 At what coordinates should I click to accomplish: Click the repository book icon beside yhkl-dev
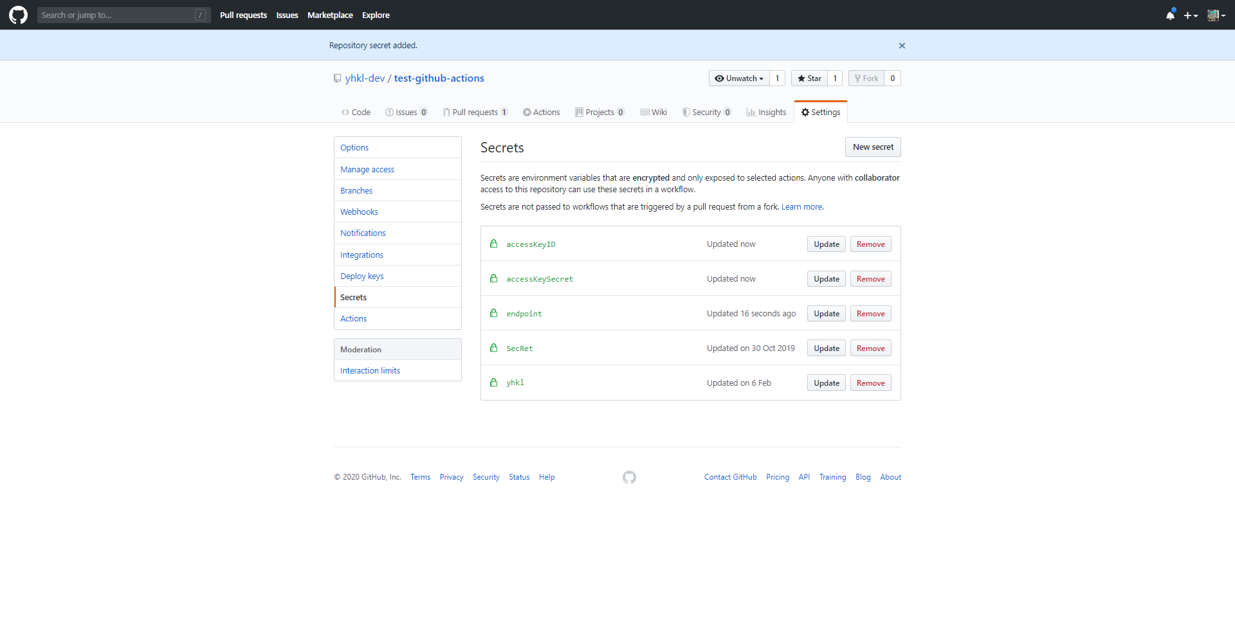[x=337, y=78]
